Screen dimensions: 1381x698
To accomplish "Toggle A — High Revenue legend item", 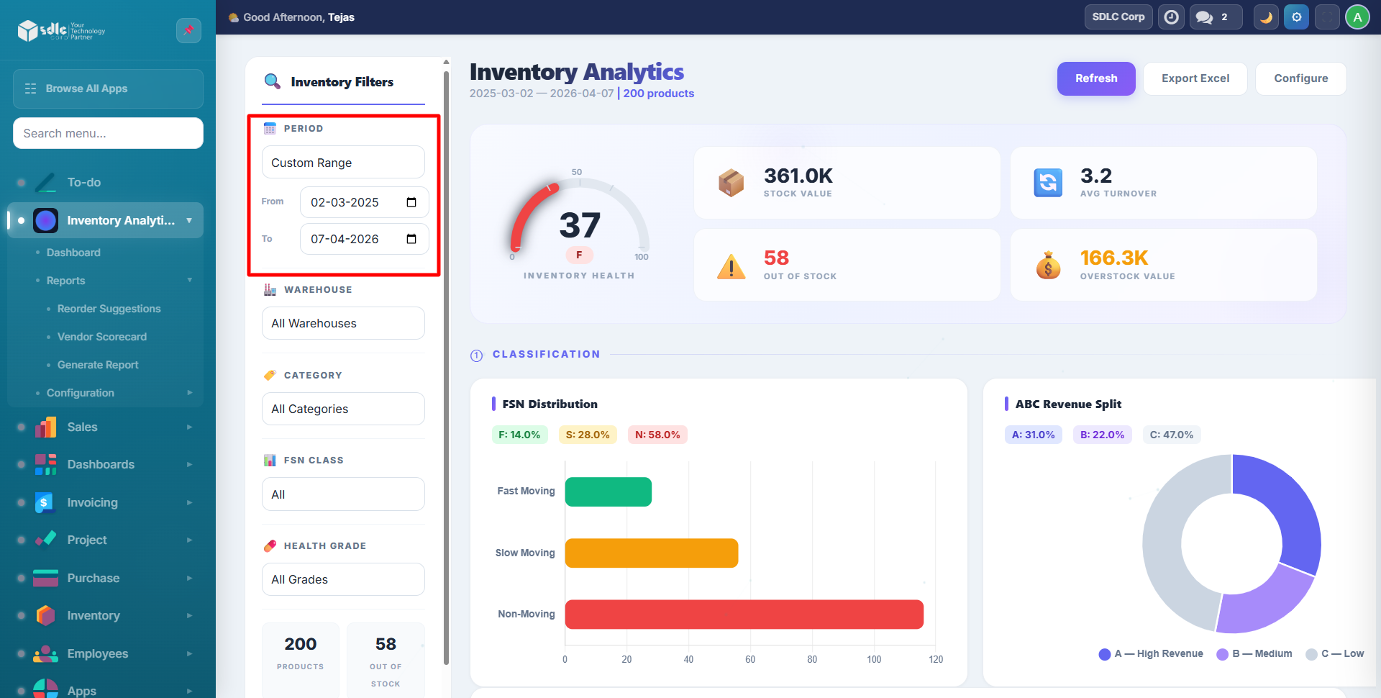I will point(1151,653).
